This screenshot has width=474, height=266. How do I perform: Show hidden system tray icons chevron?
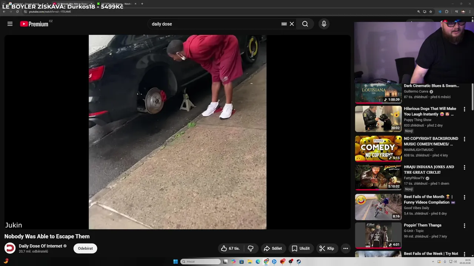(x=433, y=262)
